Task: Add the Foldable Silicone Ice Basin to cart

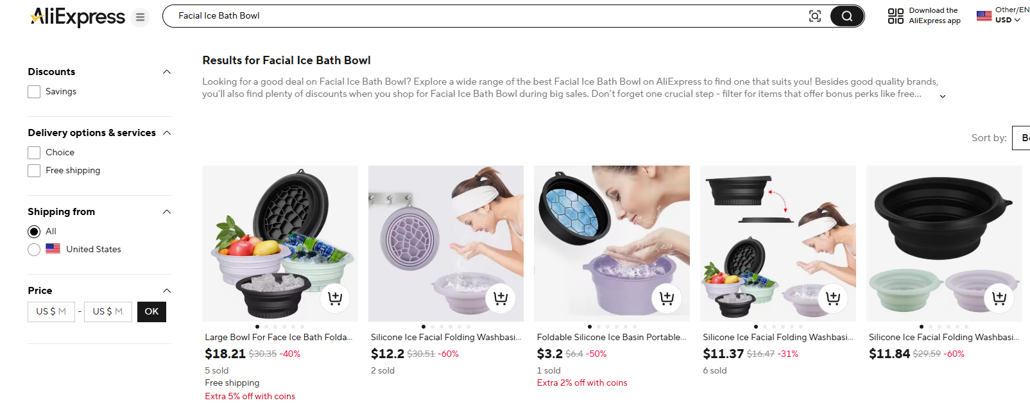Action: point(666,298)
